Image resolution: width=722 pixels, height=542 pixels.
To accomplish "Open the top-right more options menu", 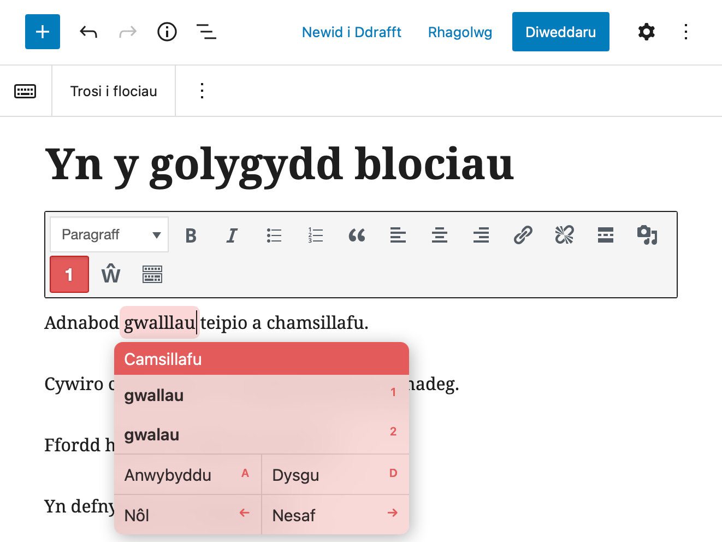I will [x=686, y=32].
